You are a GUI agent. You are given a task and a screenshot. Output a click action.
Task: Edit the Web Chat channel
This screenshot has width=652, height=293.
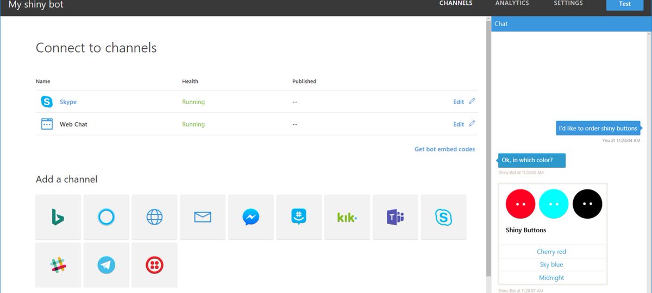pyautogui.click(x=459, y=124)
